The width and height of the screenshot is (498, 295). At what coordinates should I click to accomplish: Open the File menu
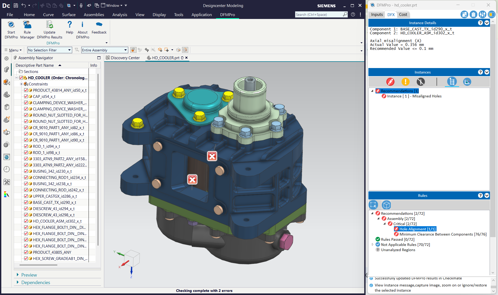(10, 15)
